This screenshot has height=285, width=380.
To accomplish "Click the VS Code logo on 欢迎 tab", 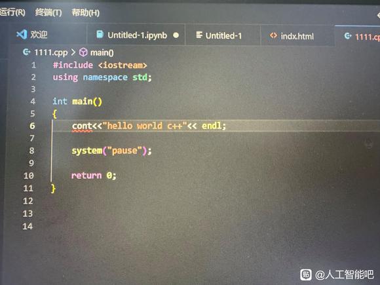I will point(22,35).
